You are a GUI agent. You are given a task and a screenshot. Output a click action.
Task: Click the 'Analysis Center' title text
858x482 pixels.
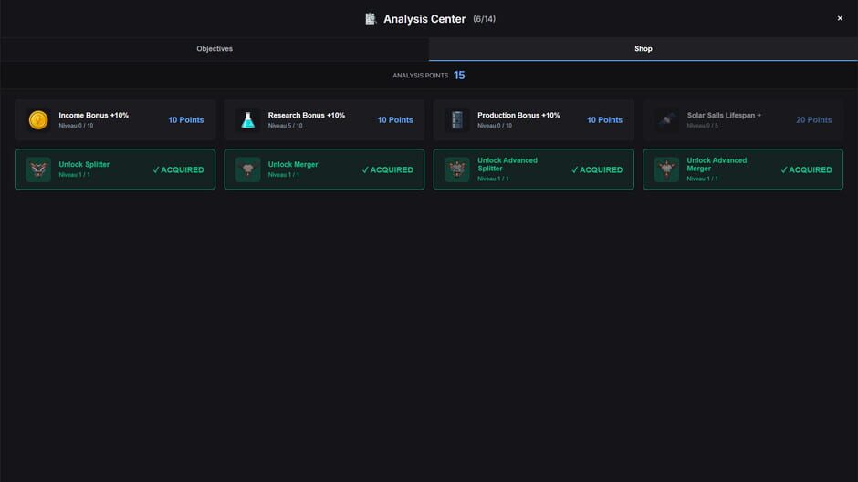tap(424, 19)
